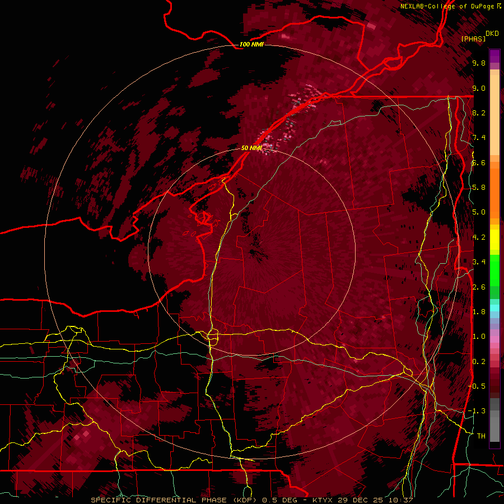Click the 2.6 value on the color scale

pyautogui.click(x=479, y=287)
